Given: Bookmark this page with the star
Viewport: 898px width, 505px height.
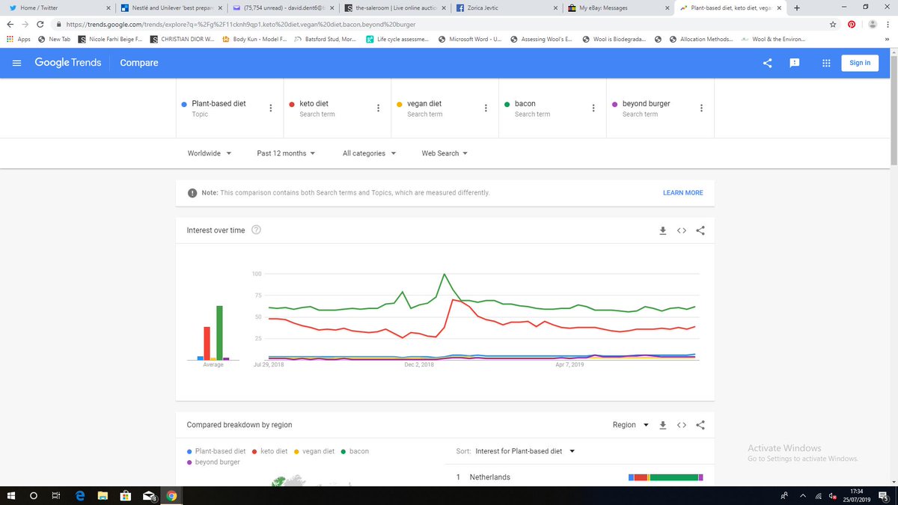Looking at the screenshot, I should (x=834, y=24).
